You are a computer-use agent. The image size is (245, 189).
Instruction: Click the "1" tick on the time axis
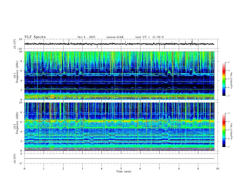[x=44, y=169]
